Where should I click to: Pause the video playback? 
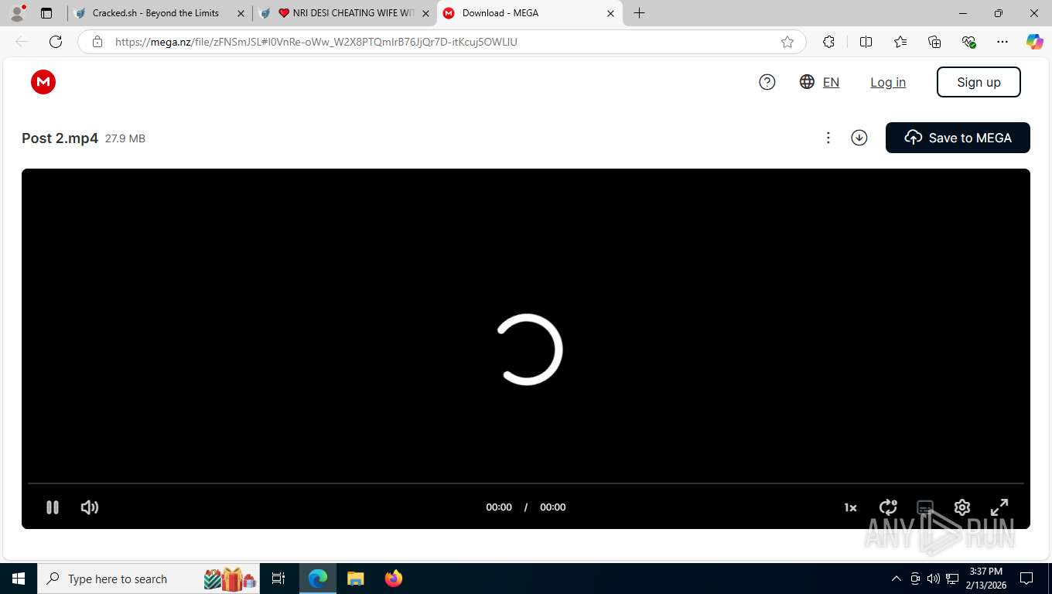point(53,507)
